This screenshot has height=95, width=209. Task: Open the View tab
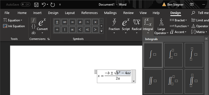coord(143,13)
